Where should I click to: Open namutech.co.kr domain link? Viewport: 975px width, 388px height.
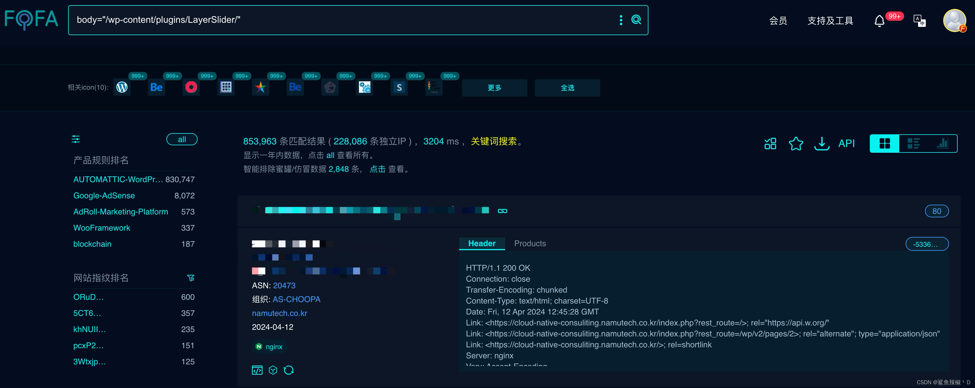pos(279,313)
